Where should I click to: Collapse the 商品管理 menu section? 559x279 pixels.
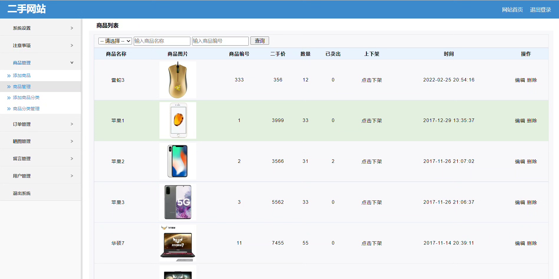click(72, 63)
